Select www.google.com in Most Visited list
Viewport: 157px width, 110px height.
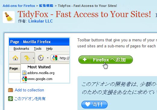40,79
